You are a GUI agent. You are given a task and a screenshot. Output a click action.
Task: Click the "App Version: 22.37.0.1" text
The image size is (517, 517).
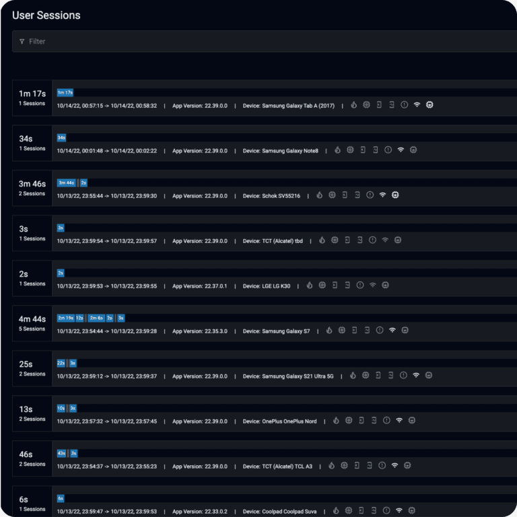(200, 286)
